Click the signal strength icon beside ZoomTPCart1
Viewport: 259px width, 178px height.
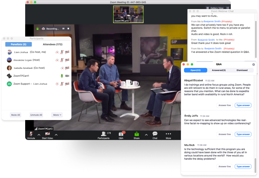[x=36, y=129]
